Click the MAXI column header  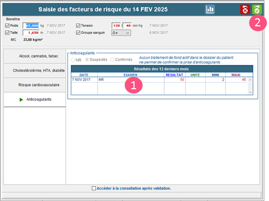[236, 75]
